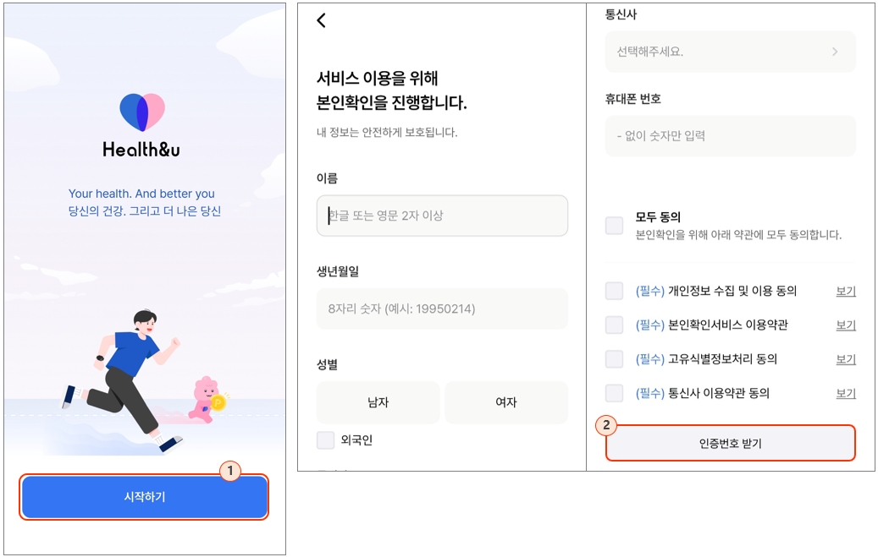Check 고유식별정보처리 동의 checkbox
This screenshot has height=557, width=878.
click(614, 359)
